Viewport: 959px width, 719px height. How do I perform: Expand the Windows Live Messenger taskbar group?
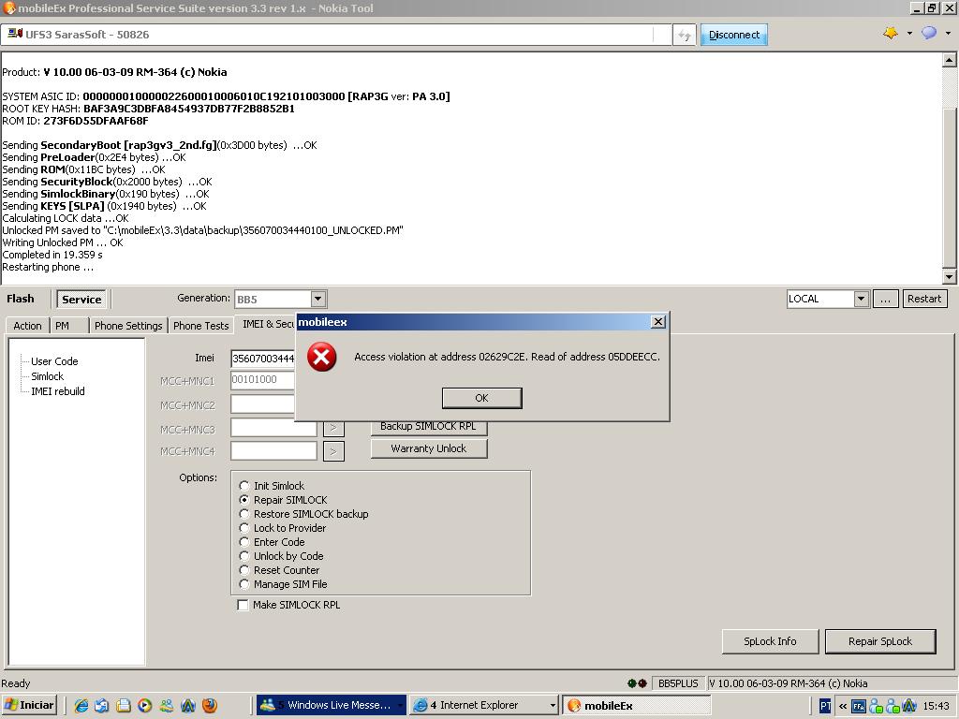[x=401, y=706]
